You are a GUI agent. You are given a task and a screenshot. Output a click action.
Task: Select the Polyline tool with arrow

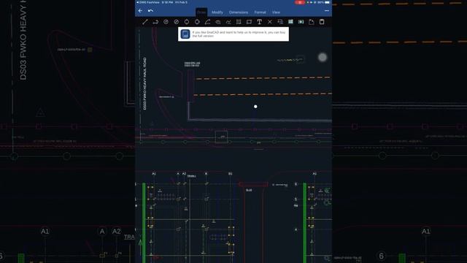(x=155, y=22)
